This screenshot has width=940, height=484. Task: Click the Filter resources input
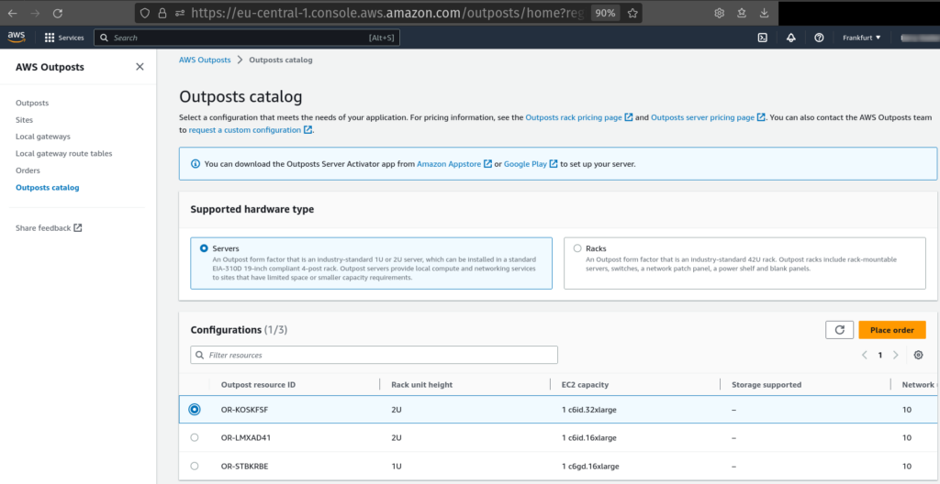coord(375,356)
